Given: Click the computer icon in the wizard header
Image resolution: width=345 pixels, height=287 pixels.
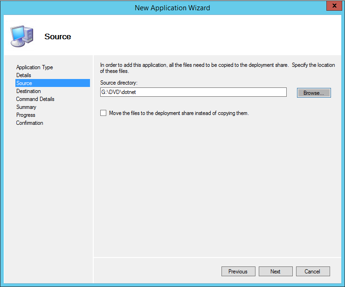Looking at the screenshot, I should tap(21, 36).
